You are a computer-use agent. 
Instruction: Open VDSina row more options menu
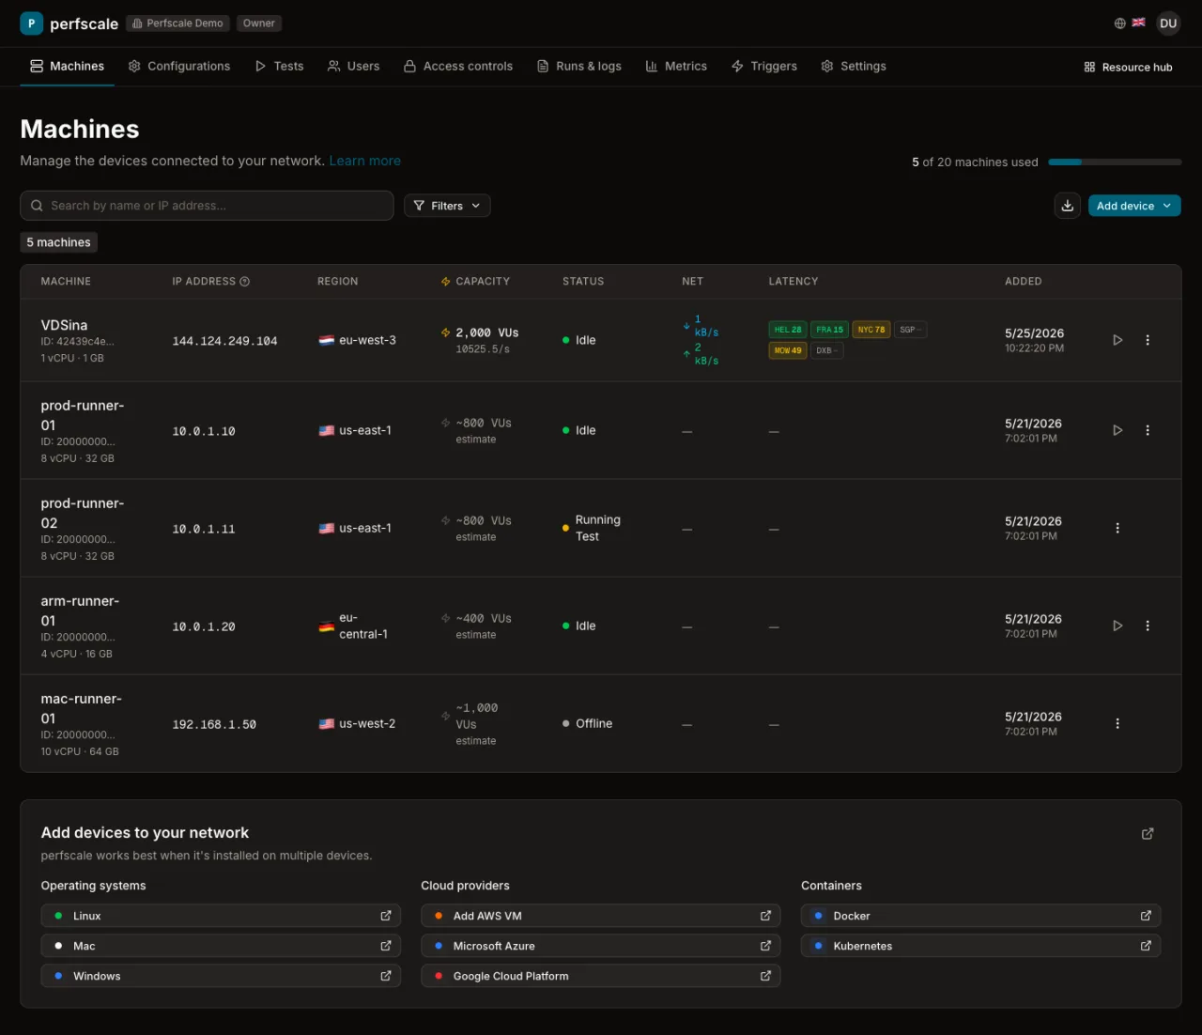1148,340
